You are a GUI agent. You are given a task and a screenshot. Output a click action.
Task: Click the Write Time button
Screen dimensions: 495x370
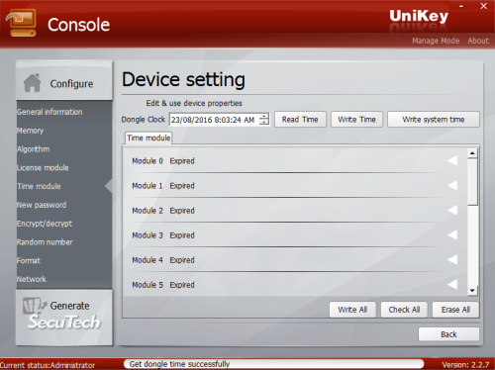click(x=356, y=119)
